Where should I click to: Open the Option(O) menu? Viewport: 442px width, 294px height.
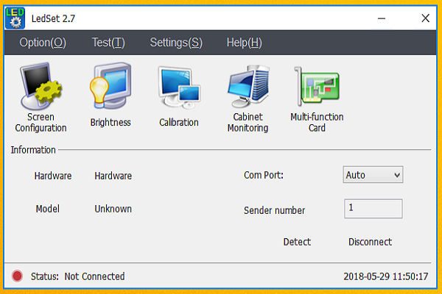click(x=43, y=43)
